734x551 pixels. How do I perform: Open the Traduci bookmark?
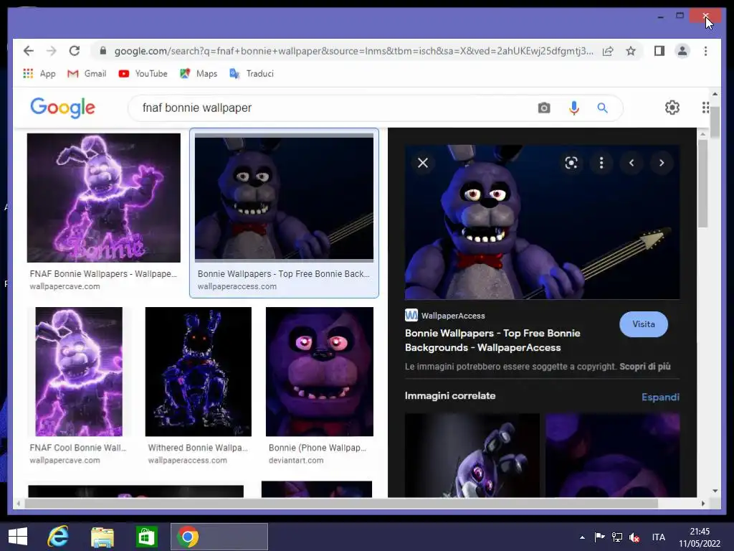pyautogui.click(x=252, y=74)
